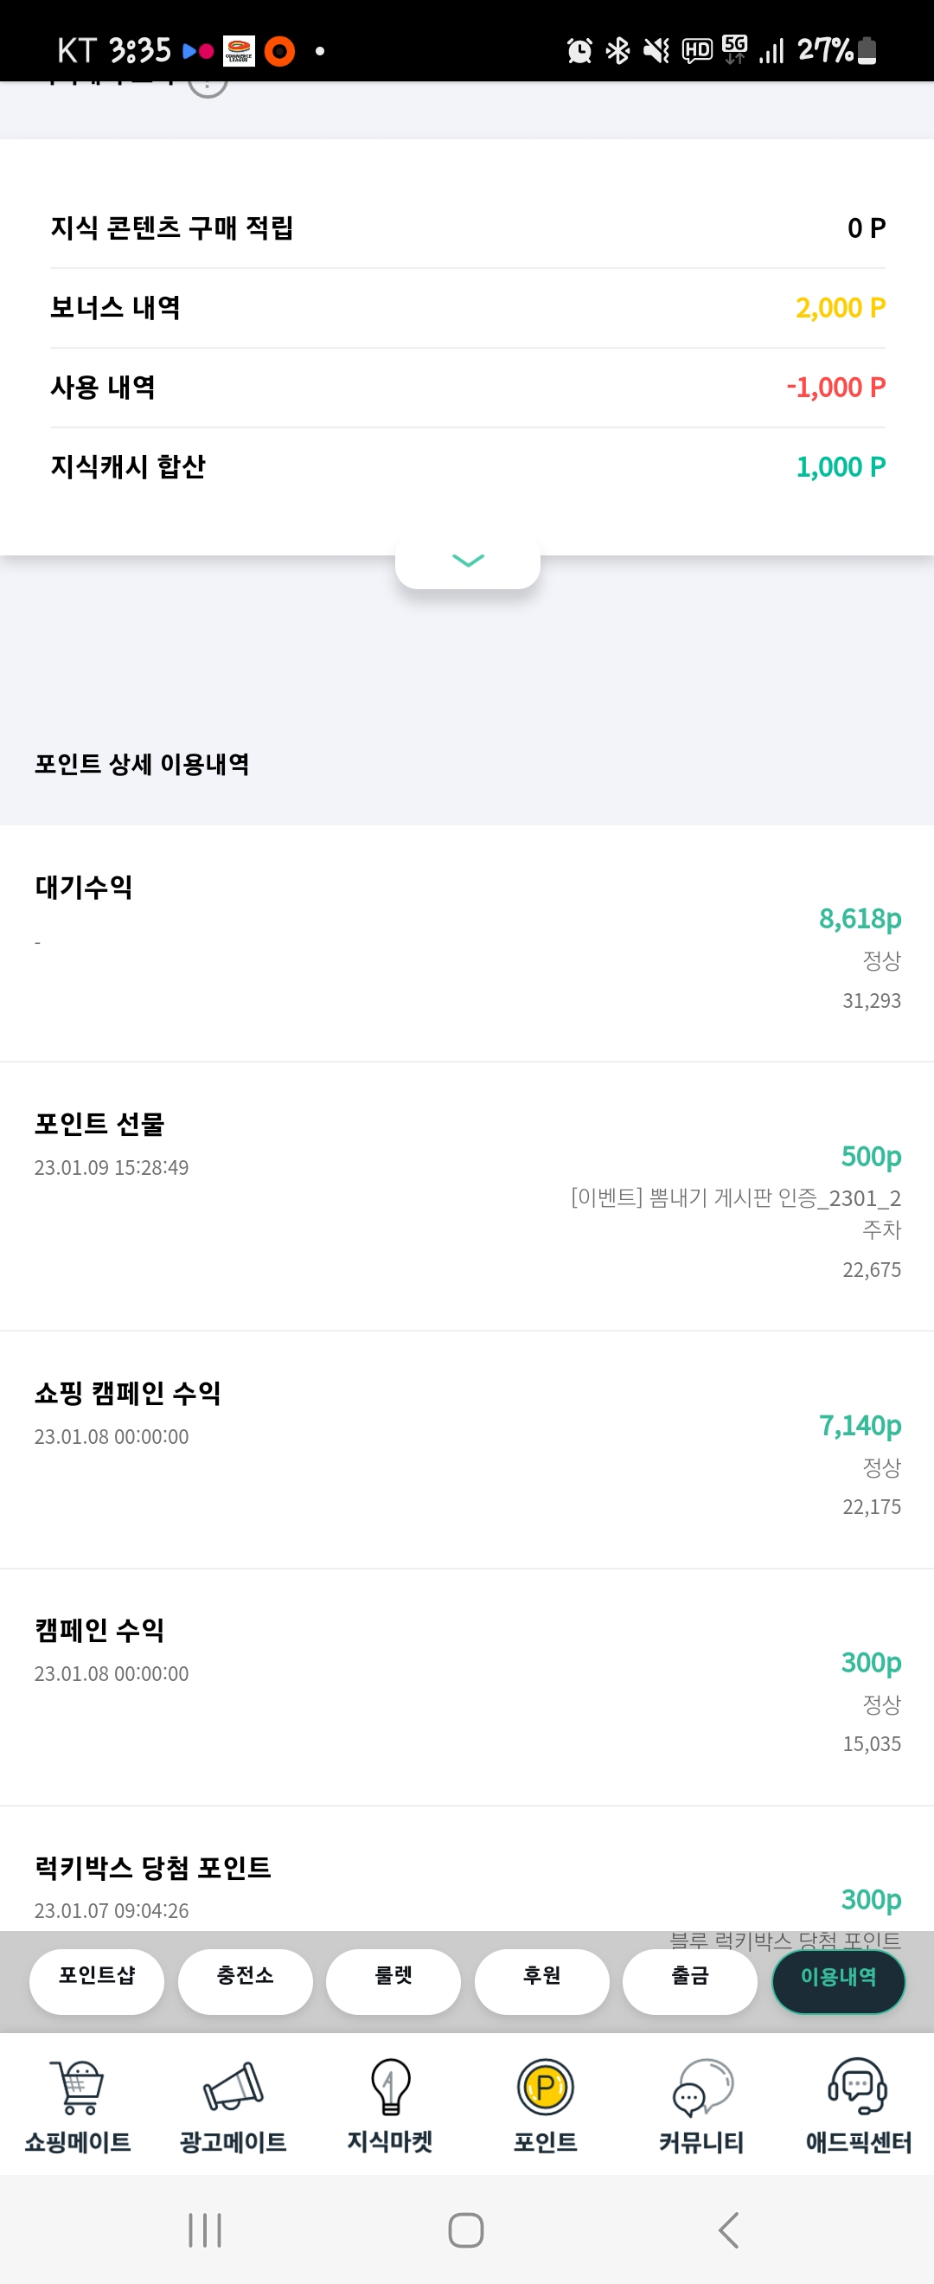Tap the 광고메이트 megaphone icon
The height and width of the screenshot is (2284, 934).
coord(233,2087)
